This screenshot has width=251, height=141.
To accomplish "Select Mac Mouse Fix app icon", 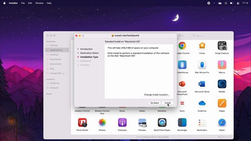I will coord(202,65).
